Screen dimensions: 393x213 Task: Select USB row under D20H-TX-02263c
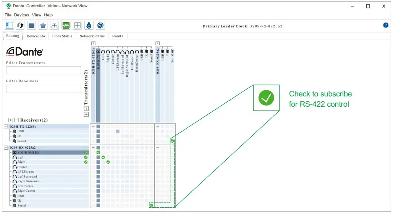click(50, 131)
